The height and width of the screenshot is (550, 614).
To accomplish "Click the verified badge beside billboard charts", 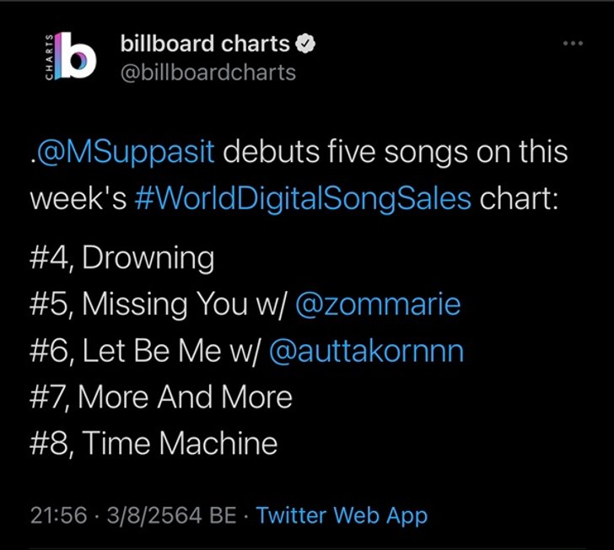I will [x=307, y=42].
